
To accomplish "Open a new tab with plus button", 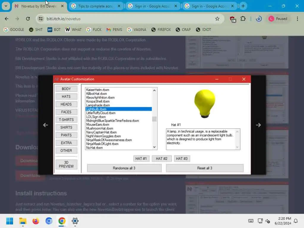I will tap(243, 6).
